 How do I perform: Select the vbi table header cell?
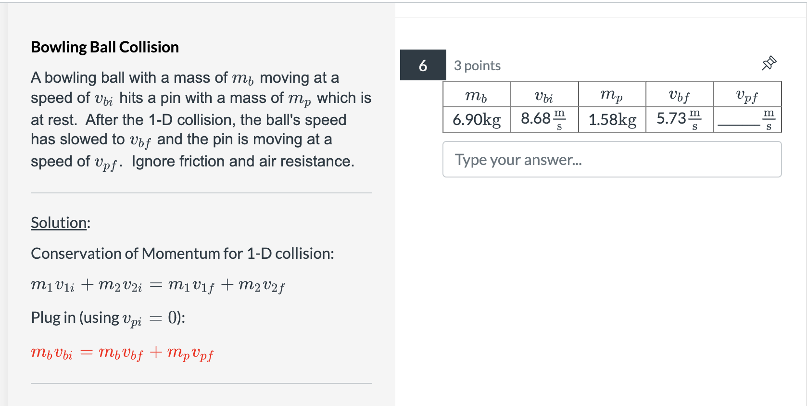543,96
